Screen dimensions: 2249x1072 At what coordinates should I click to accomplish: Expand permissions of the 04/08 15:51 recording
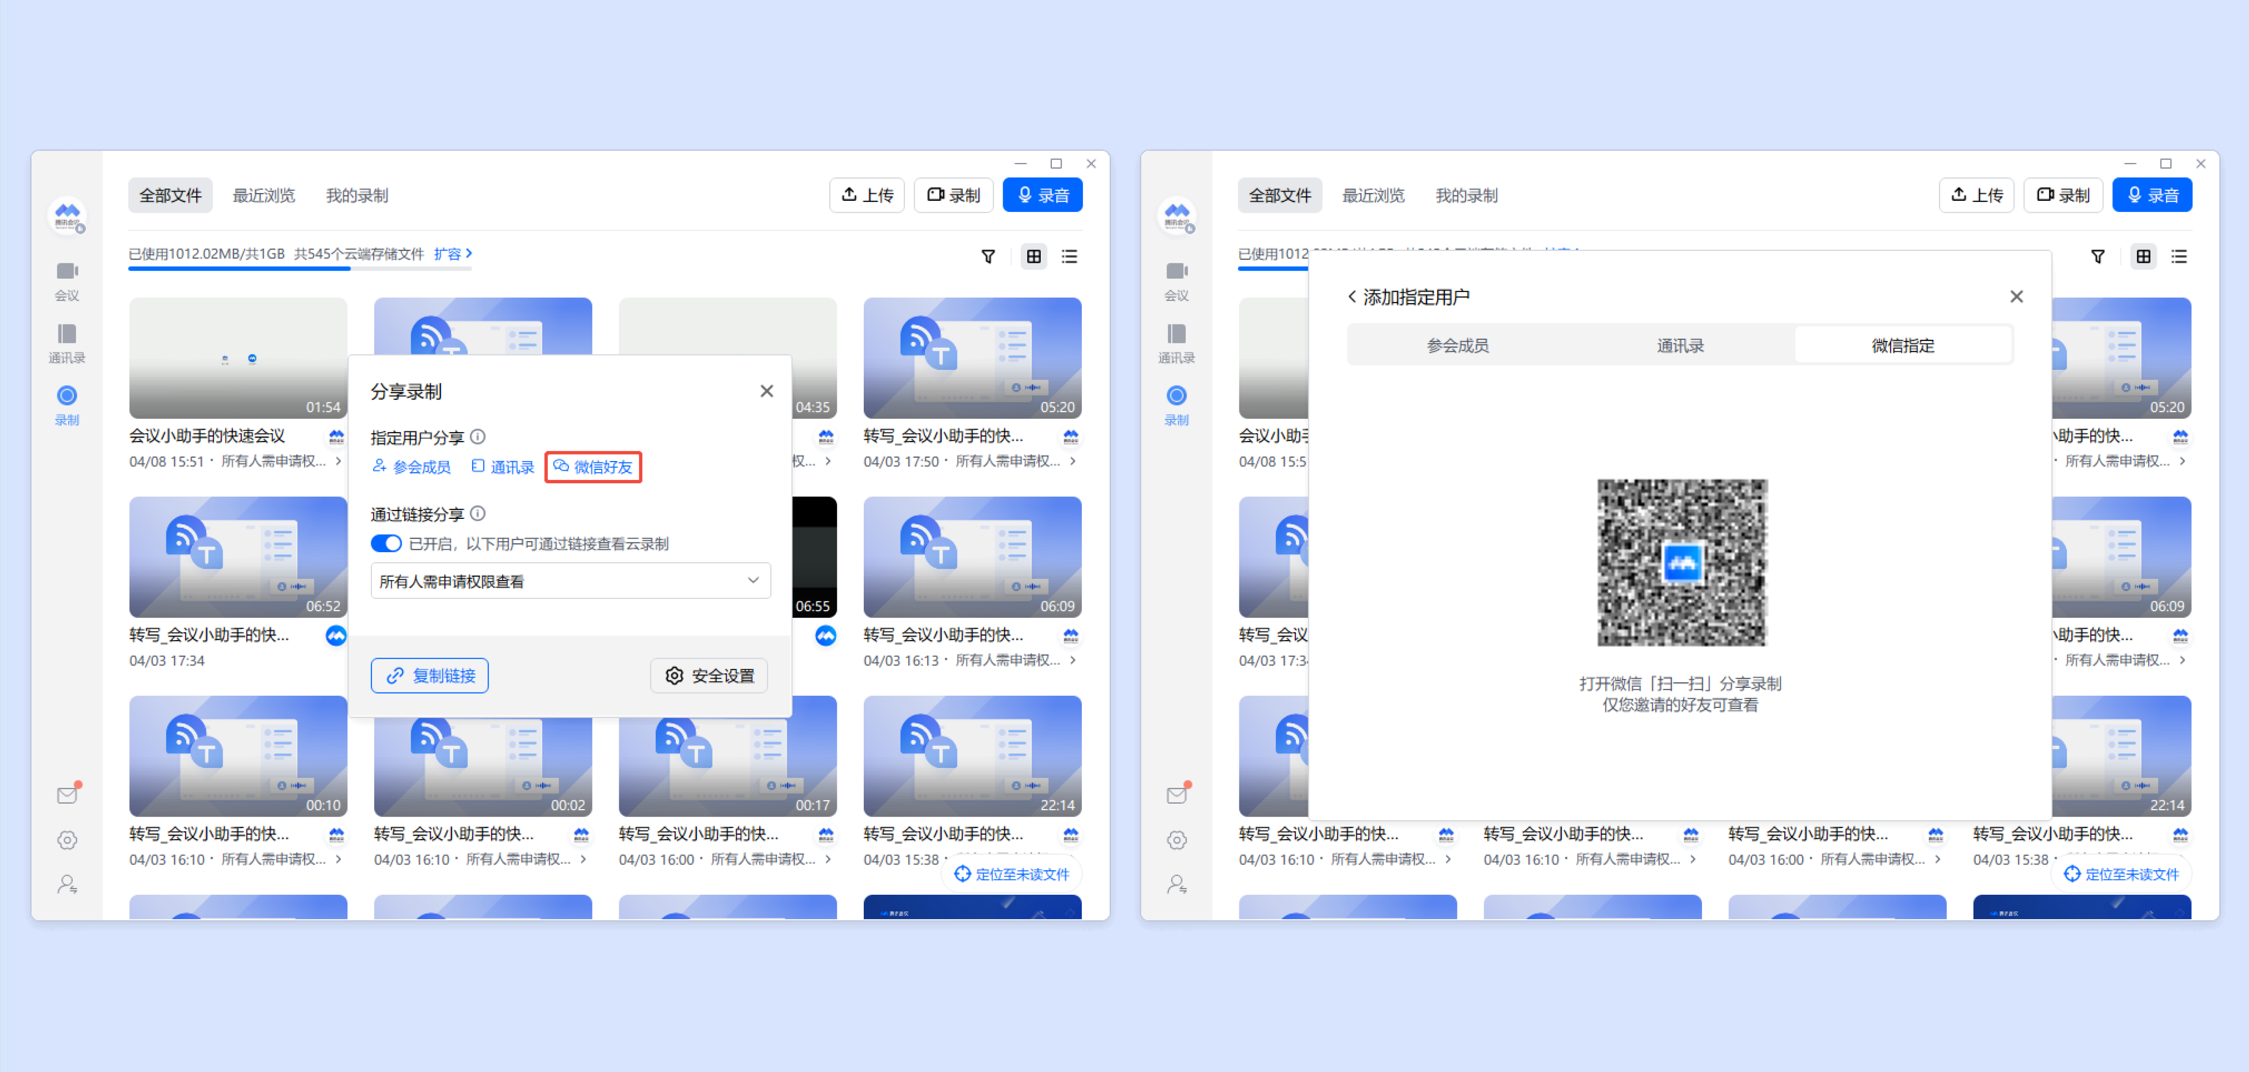[339, 461]
